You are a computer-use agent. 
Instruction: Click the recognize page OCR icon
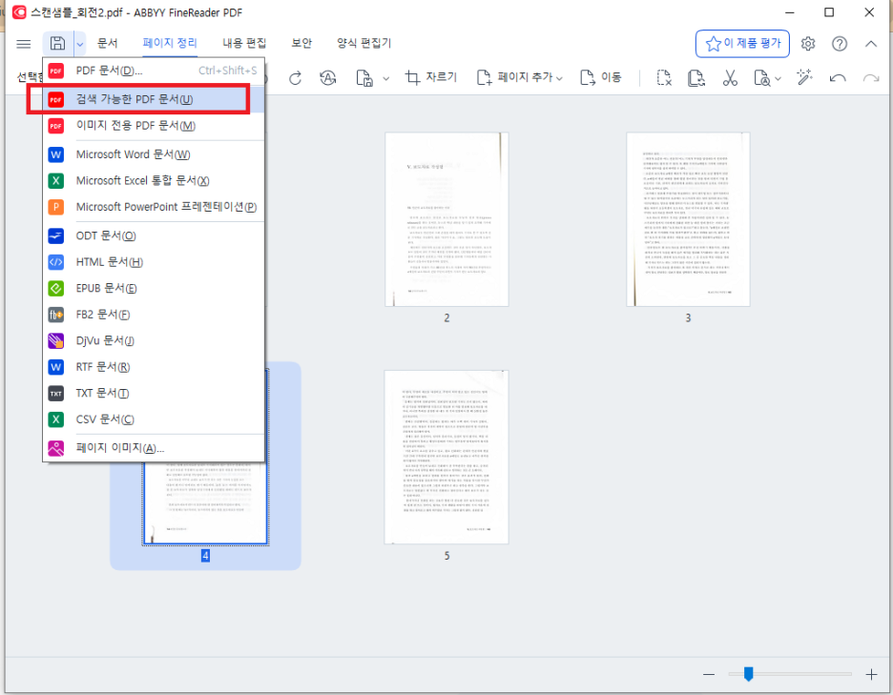pyautogui.click(x=762, y=78)
